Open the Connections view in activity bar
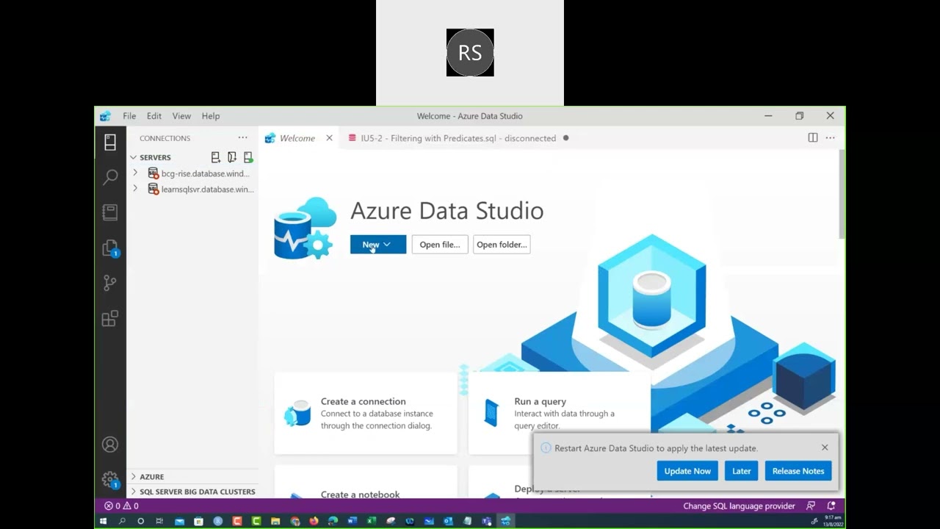 (110, 143)
